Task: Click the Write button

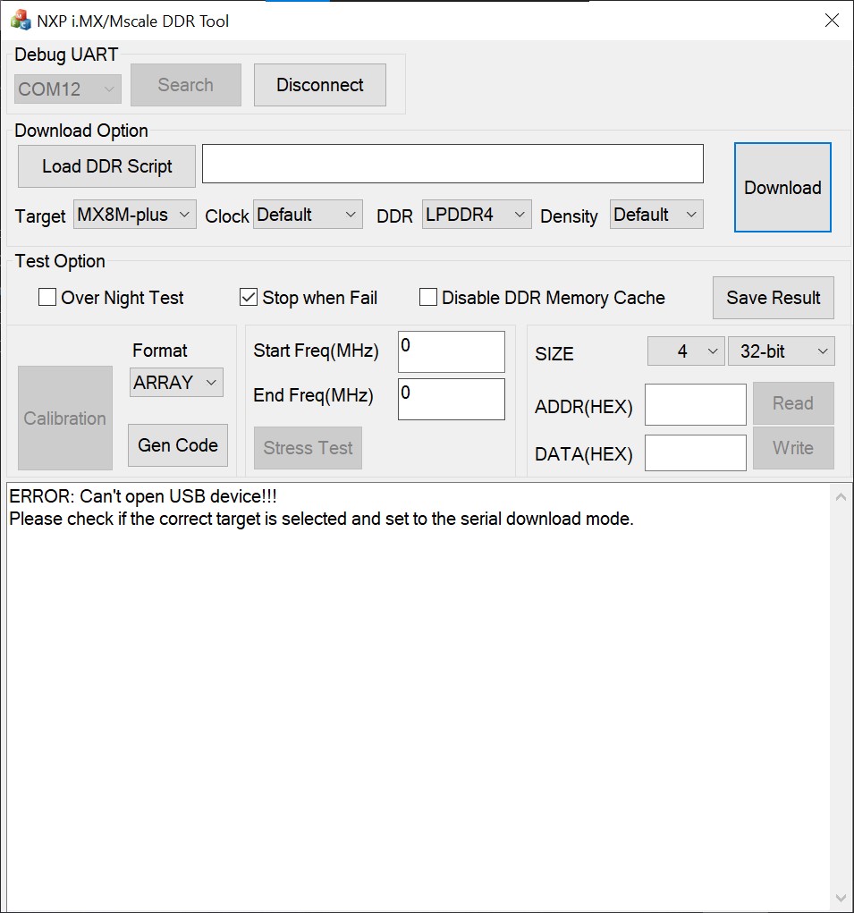Action: pyautogui.click(x=793, y=447)
